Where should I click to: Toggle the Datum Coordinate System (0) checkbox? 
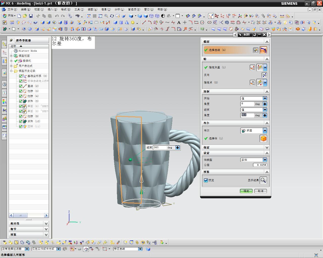[x=21, y=76]
